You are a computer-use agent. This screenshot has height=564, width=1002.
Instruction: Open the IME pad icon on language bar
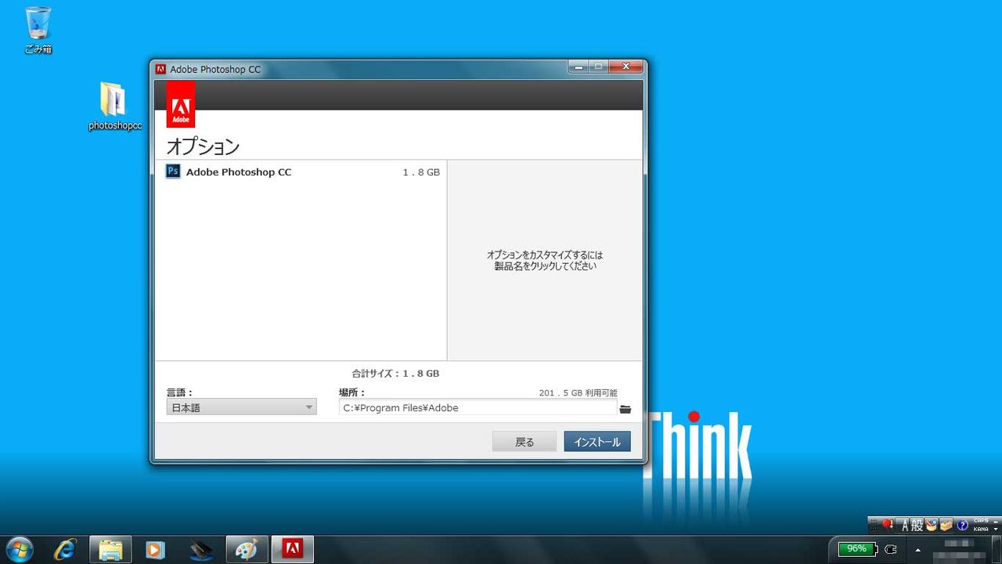pos(932,525)
